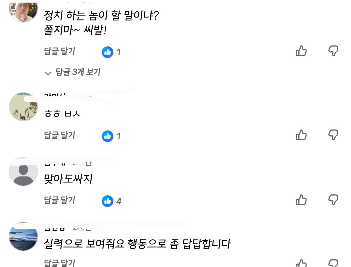Thumbs-down the '실력으로 보여줘요' comment
The image size is (351, 267).
(333, 263)
